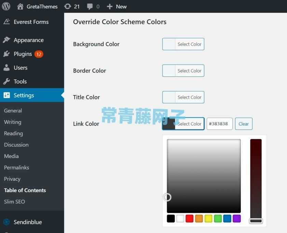This screenshot has width=287, height=233.
Task: Open Table of Contents settings
Action: [25, 190]
